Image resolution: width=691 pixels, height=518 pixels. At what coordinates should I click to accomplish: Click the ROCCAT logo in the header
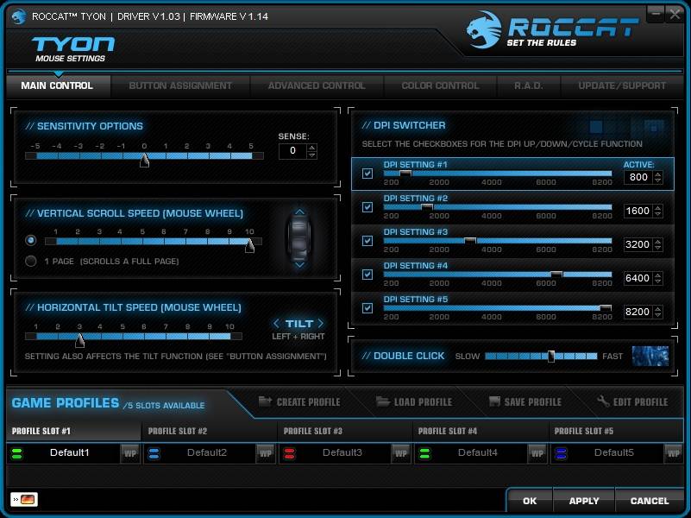coord(552,30)
